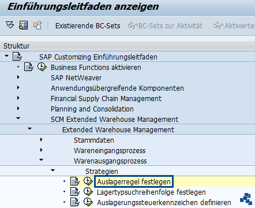The image size is (255, 208).
Task: Open documentation icon for Auslagerregel festlegen
Action: coord(75,181)
